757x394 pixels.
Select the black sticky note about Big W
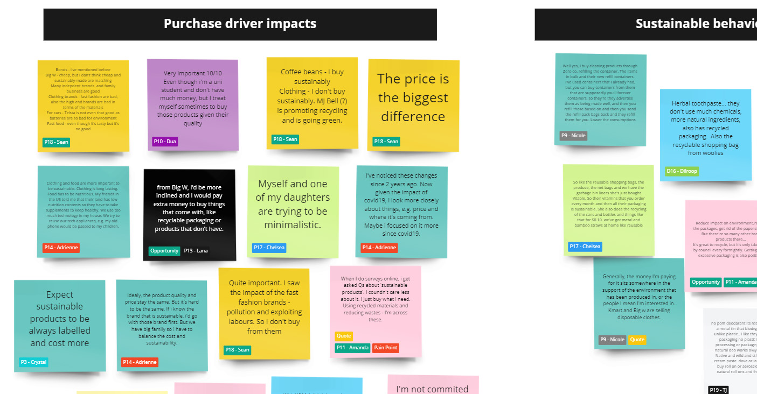[x=189, y=210]
